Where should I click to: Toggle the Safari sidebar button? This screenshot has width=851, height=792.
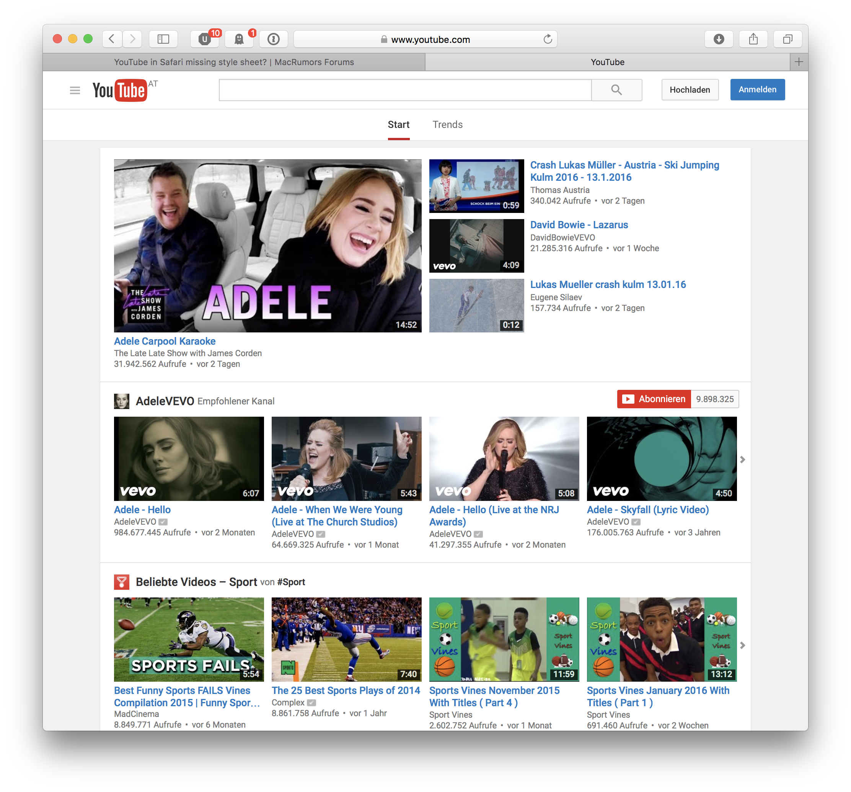[163, 39]
